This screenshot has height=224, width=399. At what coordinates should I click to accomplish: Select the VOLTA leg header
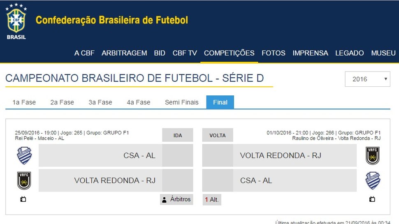(218, 135)
